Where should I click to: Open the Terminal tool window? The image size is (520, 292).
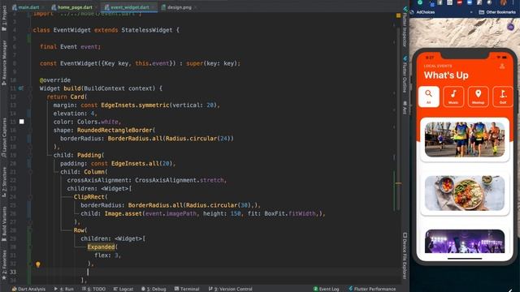point(187,289)
